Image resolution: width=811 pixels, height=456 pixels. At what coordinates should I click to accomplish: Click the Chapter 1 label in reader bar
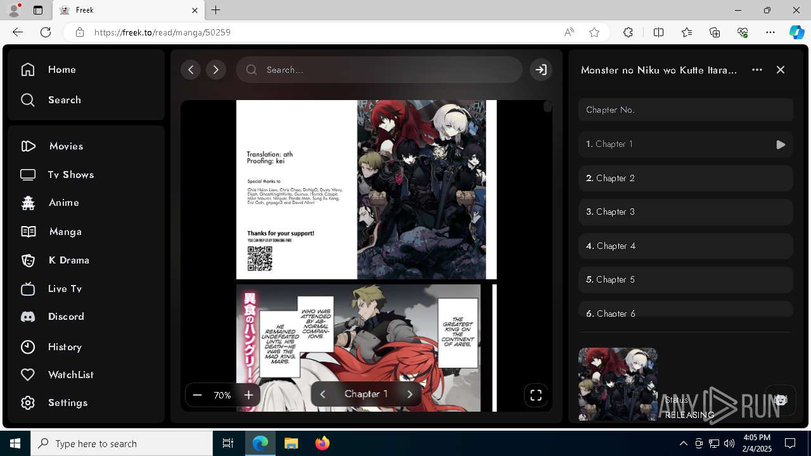point(366,394)
